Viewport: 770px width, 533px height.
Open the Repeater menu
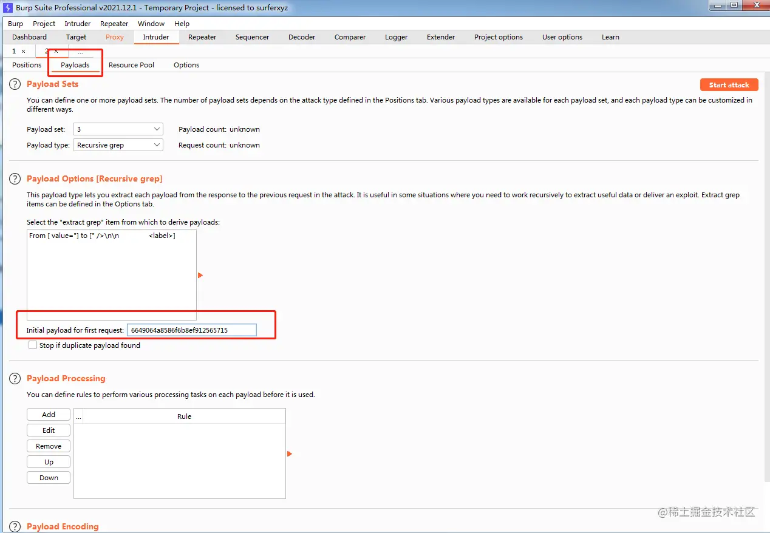[x=114, y=24]
